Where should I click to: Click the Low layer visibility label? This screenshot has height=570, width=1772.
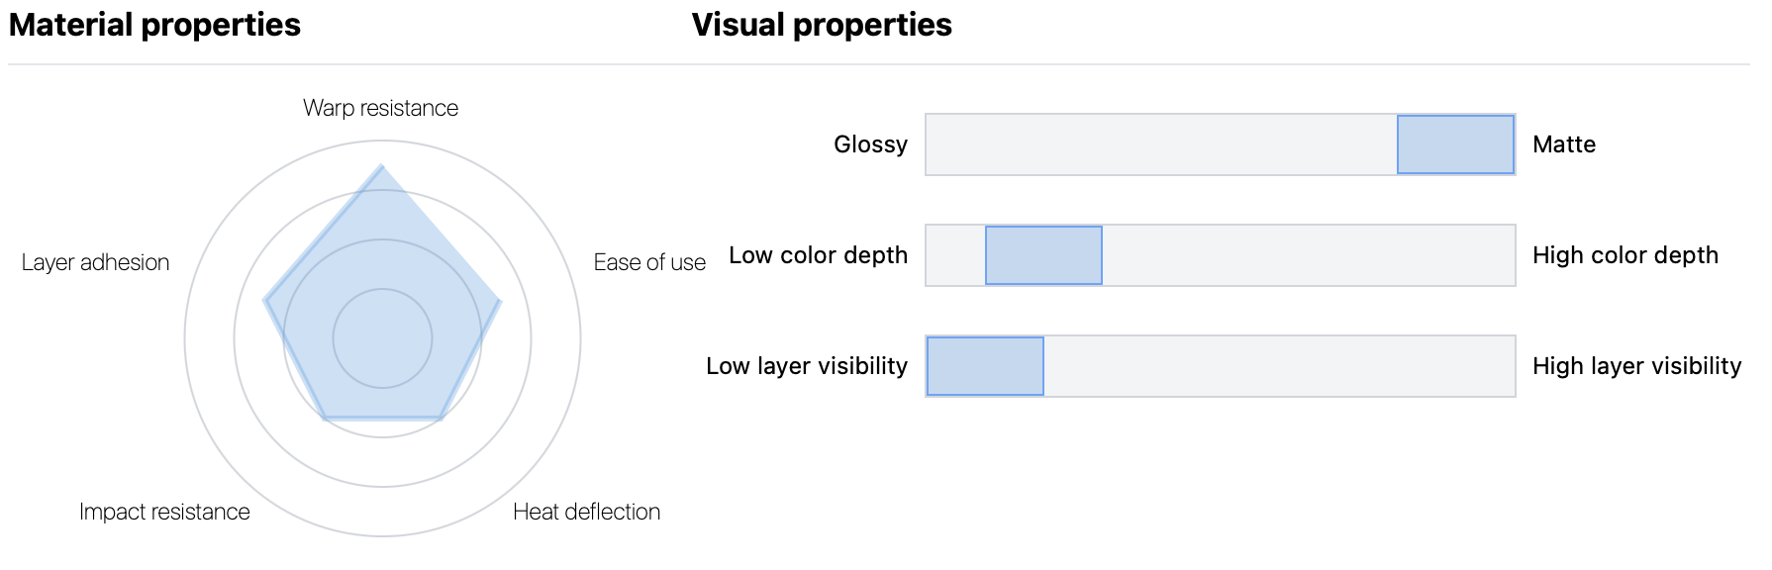coord(807,366)
